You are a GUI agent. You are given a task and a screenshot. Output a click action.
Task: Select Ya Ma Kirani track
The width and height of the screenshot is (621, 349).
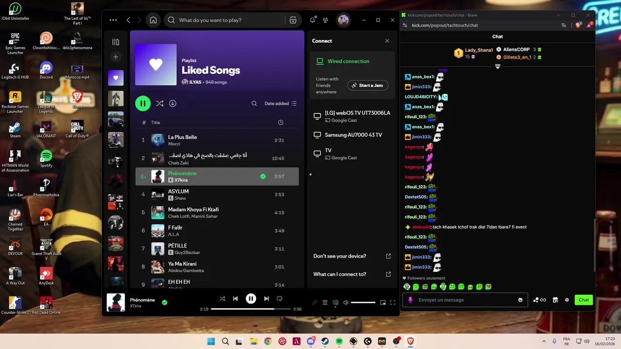(x=217, y=267)
